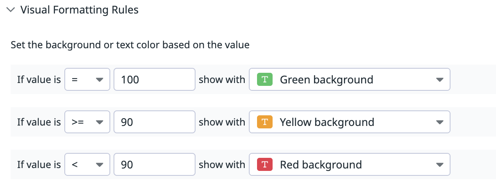Open the equals operator dropdown
The image size is (496, 184).
pyautogui.click(x=87, y=79)
